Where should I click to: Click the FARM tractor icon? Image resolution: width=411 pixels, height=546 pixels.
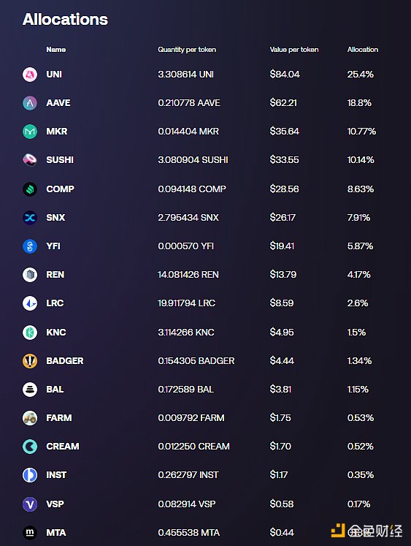pyautogui.click(x=30, y=418)
